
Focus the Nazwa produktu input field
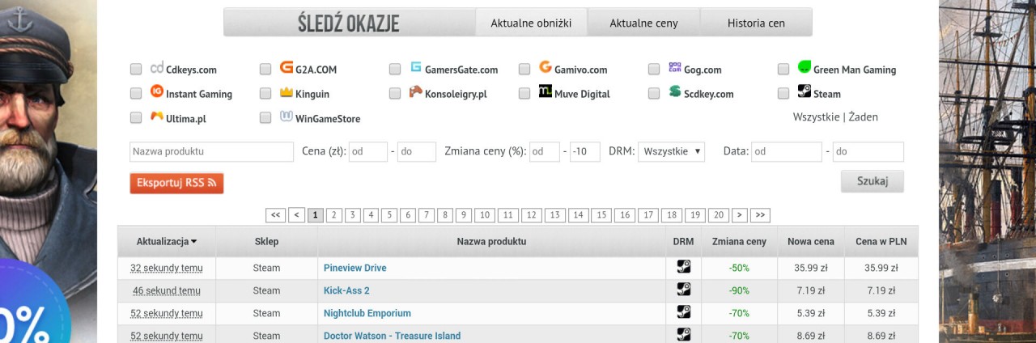coord(211,151)
